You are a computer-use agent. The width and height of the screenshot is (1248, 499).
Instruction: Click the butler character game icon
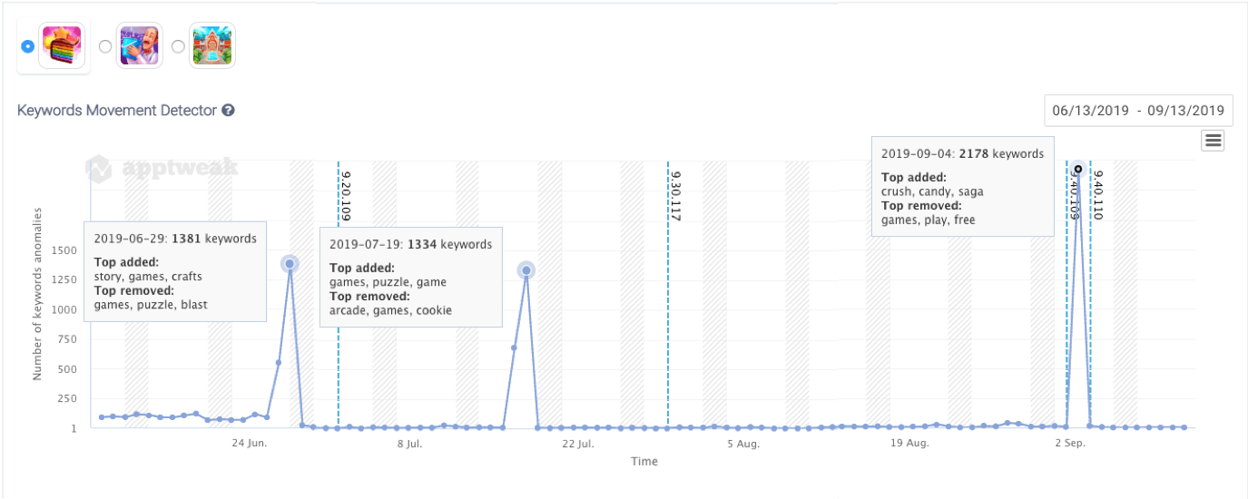pos(140,46)
